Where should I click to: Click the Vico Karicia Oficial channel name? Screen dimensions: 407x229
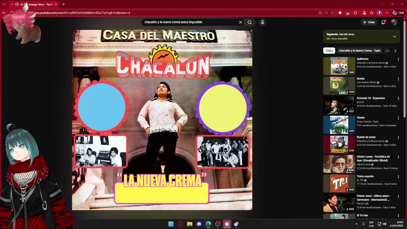tap(367, 82)
